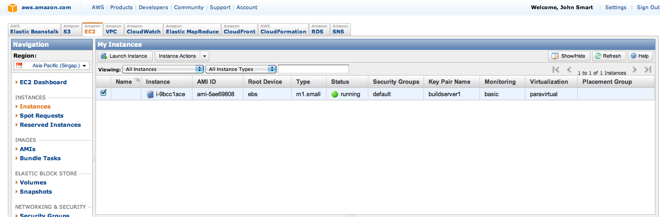Open the Region dropdown Asia Pacific
Screen dimensions: 660x217
tap(51, 65)
